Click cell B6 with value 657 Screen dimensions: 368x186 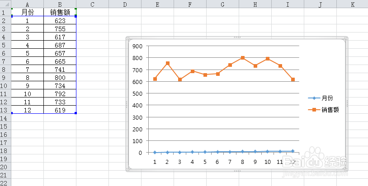point(60,53)
